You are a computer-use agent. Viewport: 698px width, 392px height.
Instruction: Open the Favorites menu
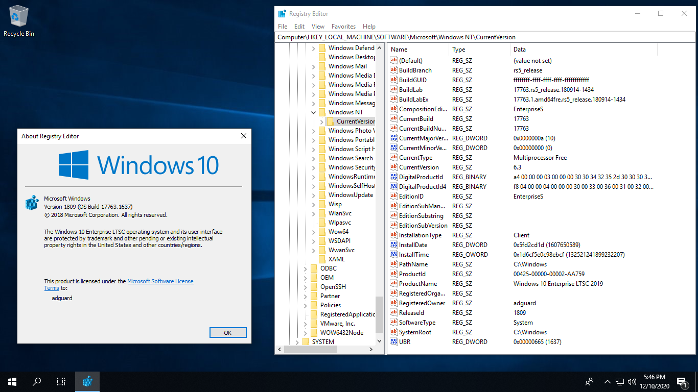pyautogui.click(x=343, y=27)
